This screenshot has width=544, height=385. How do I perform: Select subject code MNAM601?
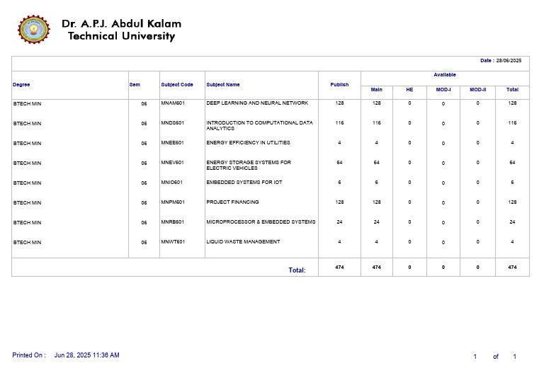tap(173, 103)
